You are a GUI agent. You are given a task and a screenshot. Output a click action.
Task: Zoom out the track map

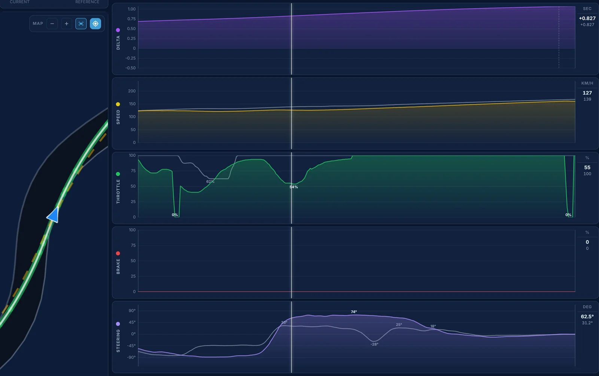click(x=52, y=24)
